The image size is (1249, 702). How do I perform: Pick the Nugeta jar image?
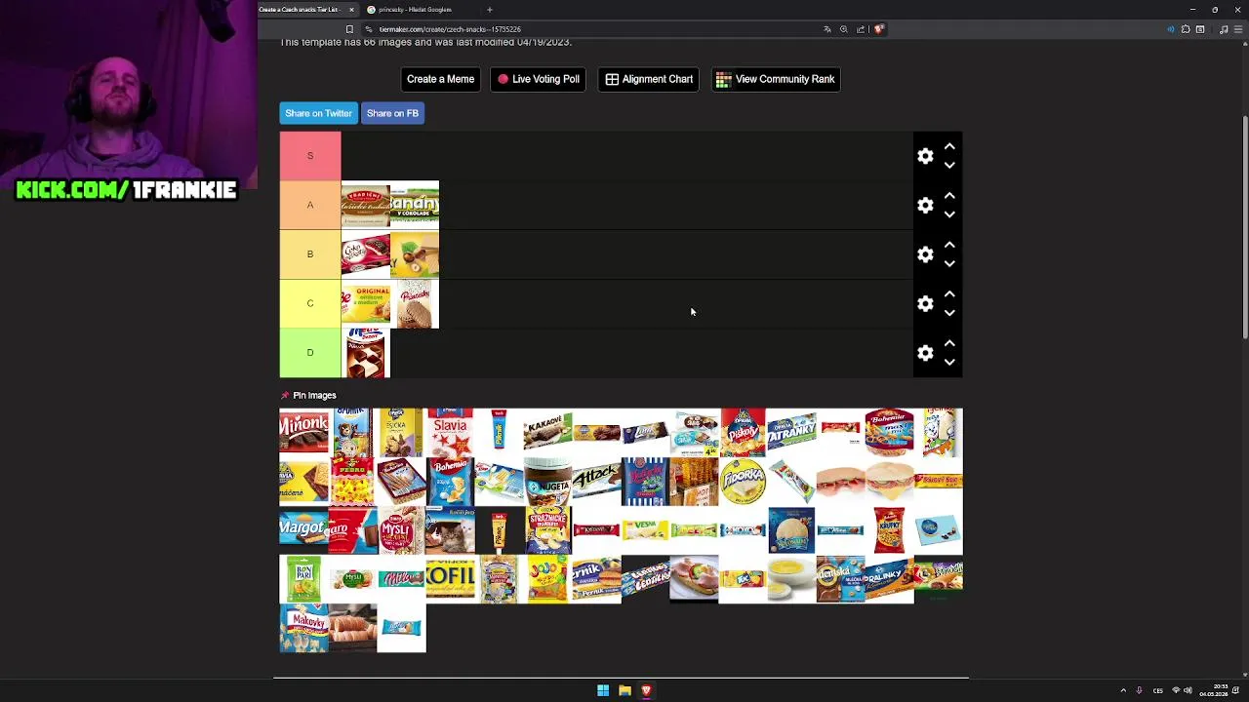pos(547,482)
